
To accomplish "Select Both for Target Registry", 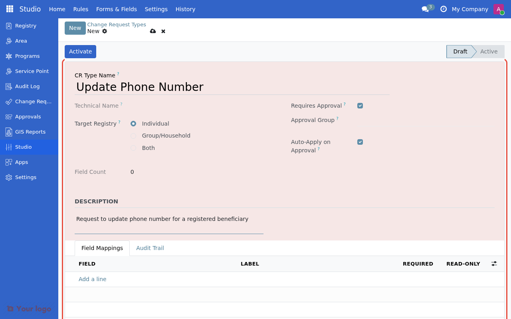I will (x=133, y=148).
